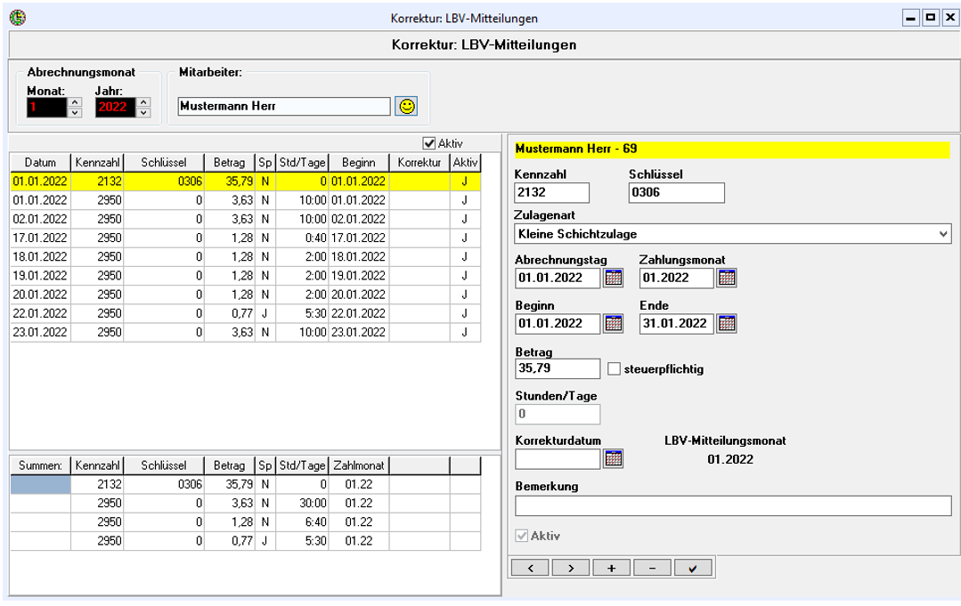Click the smiley face employee lookup icon

pyautogui.click(x=406, y=106)
